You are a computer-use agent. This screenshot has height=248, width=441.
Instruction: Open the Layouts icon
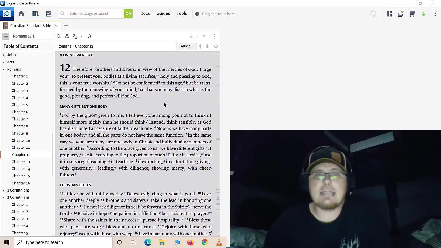pyautogui.click(x=389, y=14)
